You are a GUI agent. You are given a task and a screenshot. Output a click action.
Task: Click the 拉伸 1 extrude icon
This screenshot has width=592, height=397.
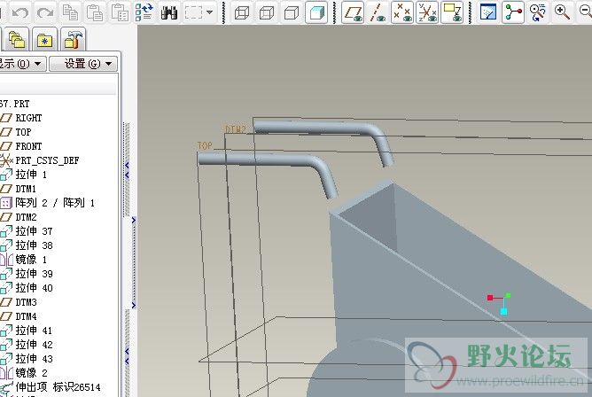6,175
